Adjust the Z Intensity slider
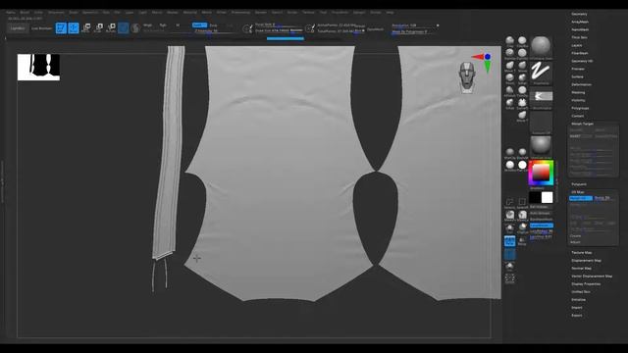Screen dimensions: 628x353 pos(214,30)
